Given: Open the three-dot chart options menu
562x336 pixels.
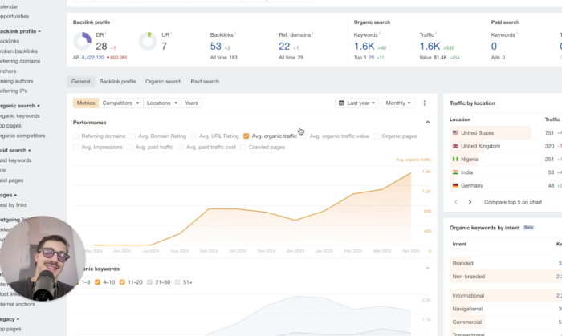Looking at the screenshot, I should 425,103.
